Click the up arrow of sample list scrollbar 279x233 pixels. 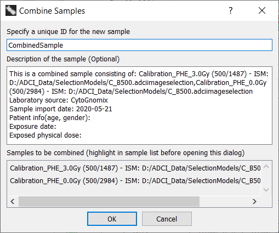point(266,167)
